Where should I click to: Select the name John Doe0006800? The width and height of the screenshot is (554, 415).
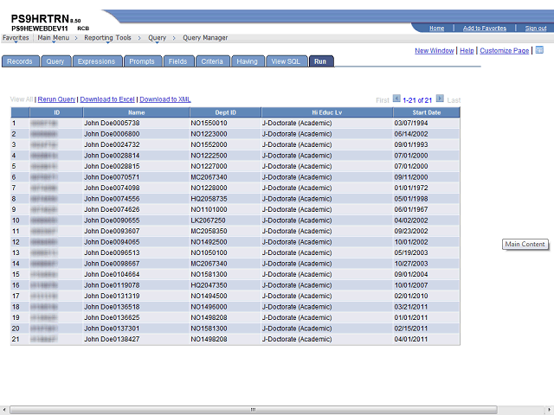coord(112,134)
